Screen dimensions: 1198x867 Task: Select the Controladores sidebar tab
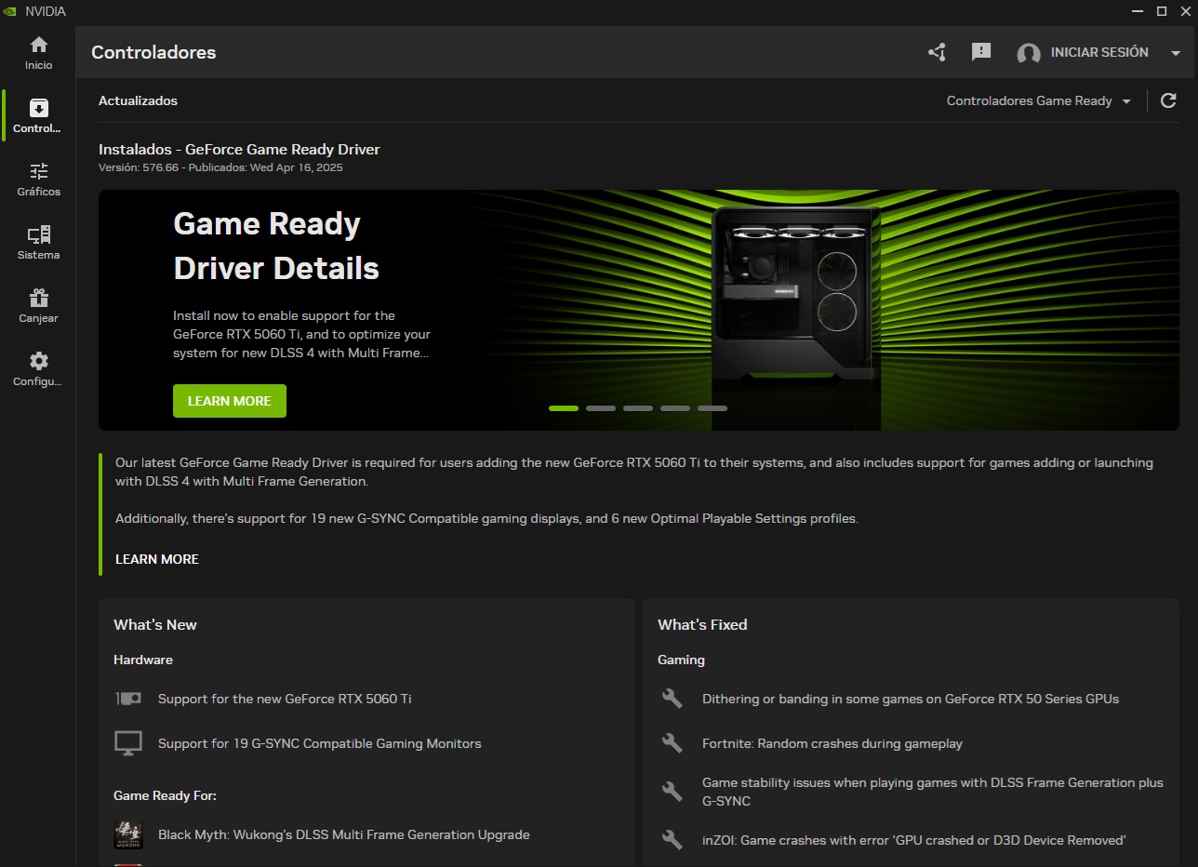click(x=38, y=116)
